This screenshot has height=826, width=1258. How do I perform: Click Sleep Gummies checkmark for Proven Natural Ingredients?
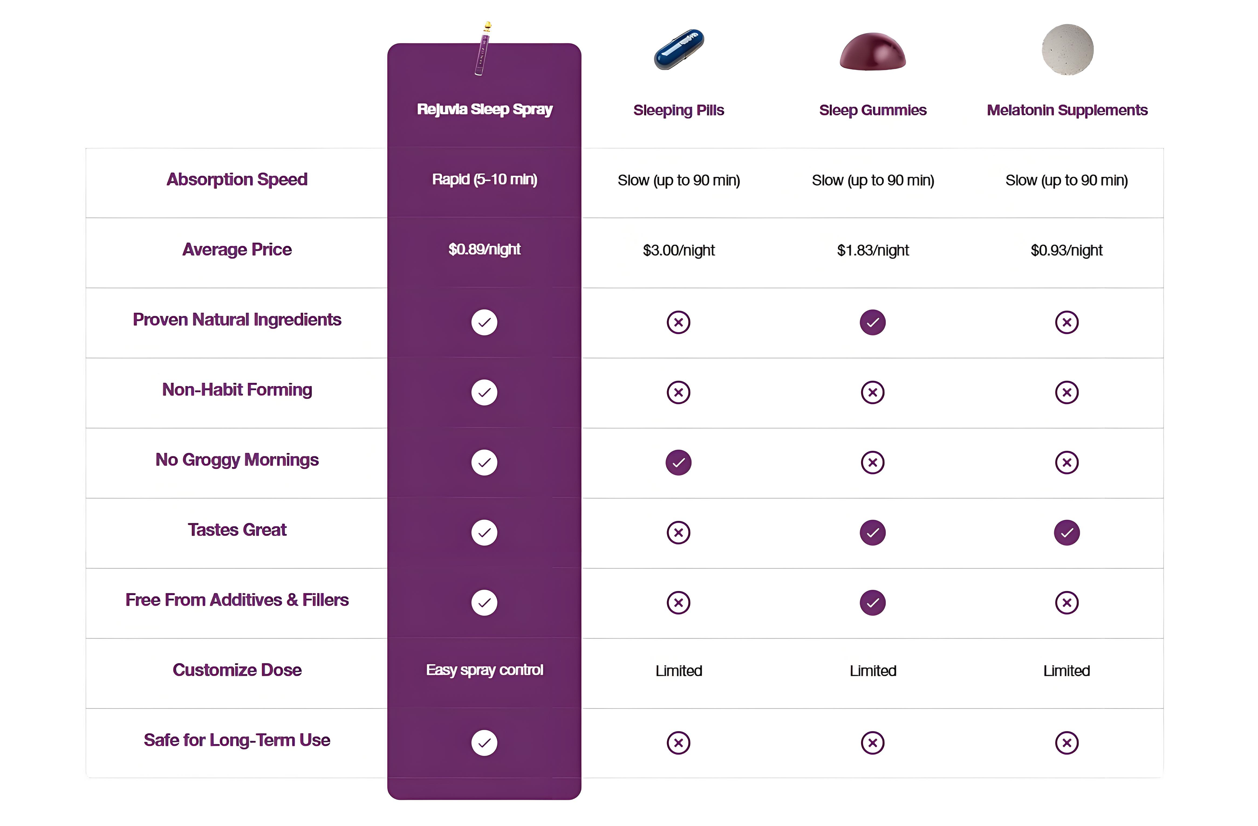(x=873, y=322)
